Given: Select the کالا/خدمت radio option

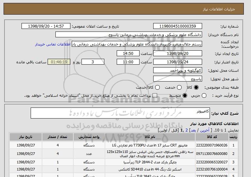Looking at the screenshot, I should click(x=157, y=87).
